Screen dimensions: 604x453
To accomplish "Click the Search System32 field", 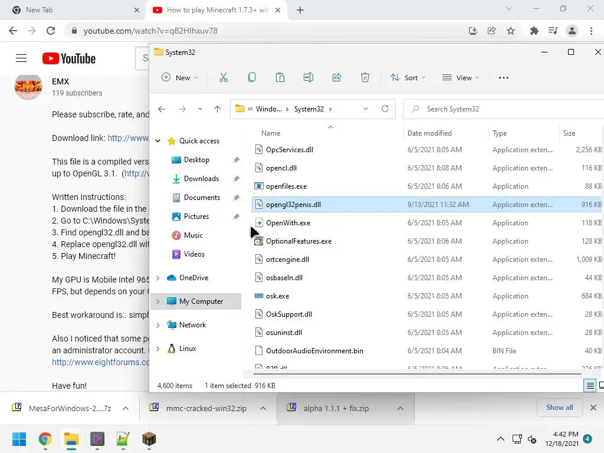I will (x=504, y=109).
